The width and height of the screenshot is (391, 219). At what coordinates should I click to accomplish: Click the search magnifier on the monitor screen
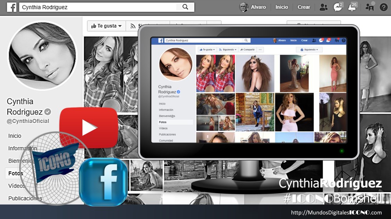pos(246,40)
